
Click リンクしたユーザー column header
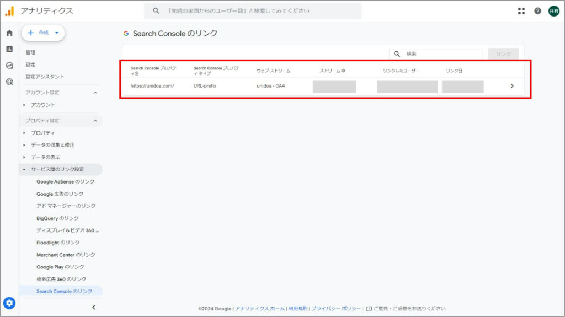tap(401, 71)
